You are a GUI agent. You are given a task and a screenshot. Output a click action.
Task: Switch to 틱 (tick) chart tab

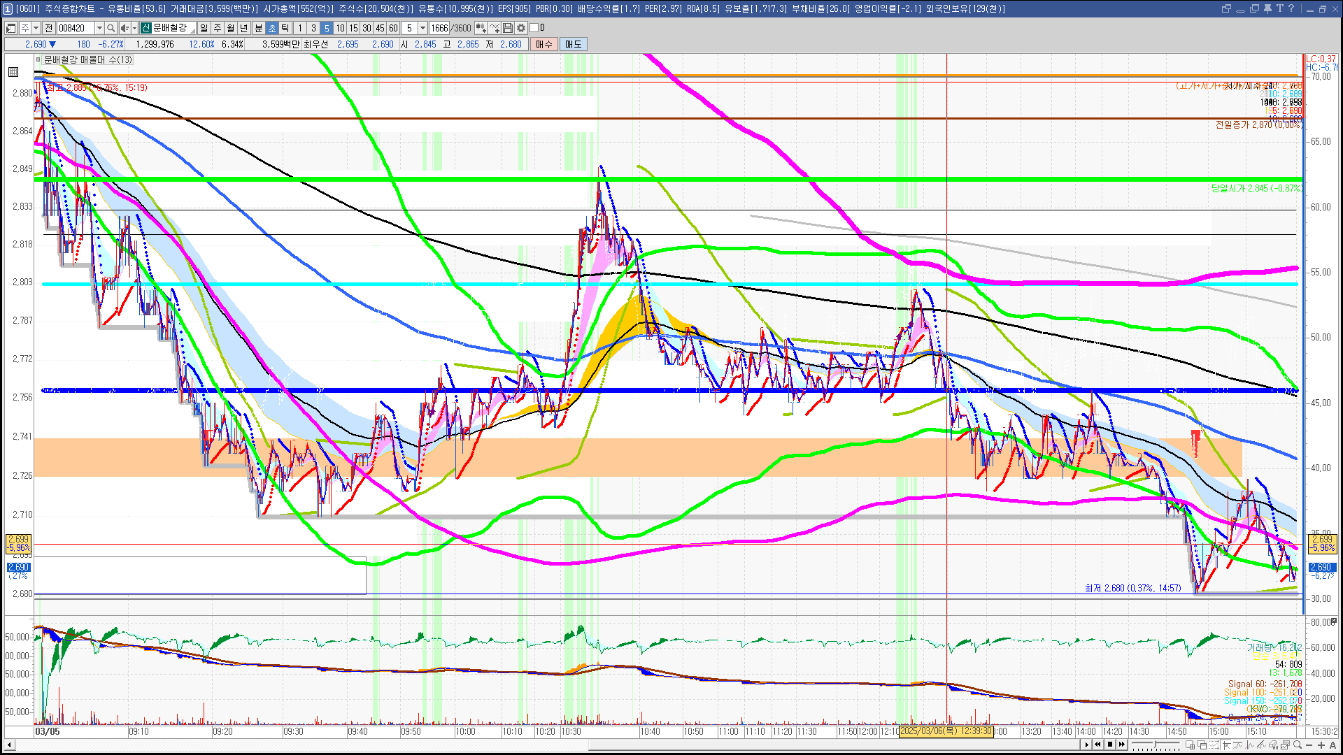pyautogui.click(x=285, y=28)
